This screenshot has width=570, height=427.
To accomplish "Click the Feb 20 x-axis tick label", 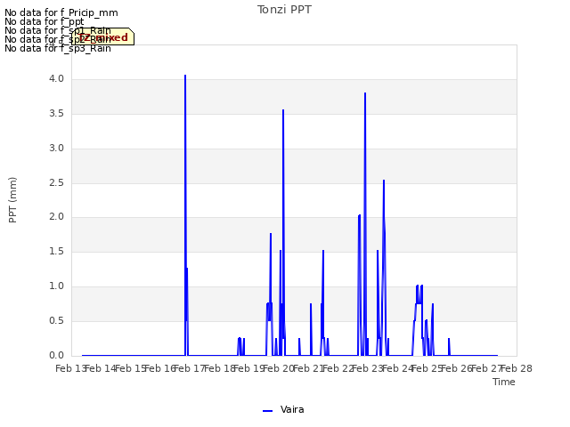I will click(279, 369).
